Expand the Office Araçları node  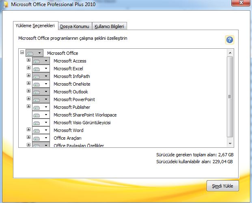28,137
